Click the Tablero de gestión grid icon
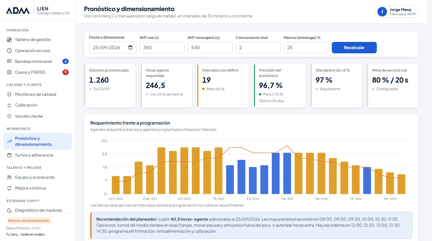 9,40
